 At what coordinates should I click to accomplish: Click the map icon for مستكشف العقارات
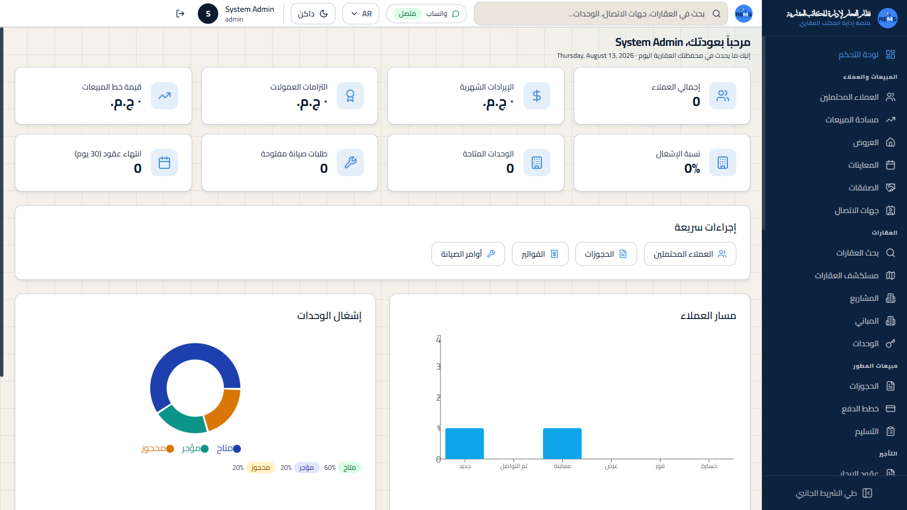(891, 275)
